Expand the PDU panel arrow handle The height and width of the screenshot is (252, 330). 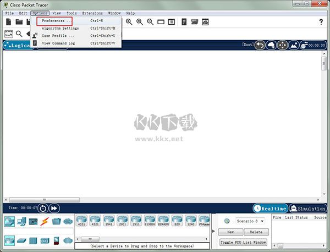tap(213, 231)
